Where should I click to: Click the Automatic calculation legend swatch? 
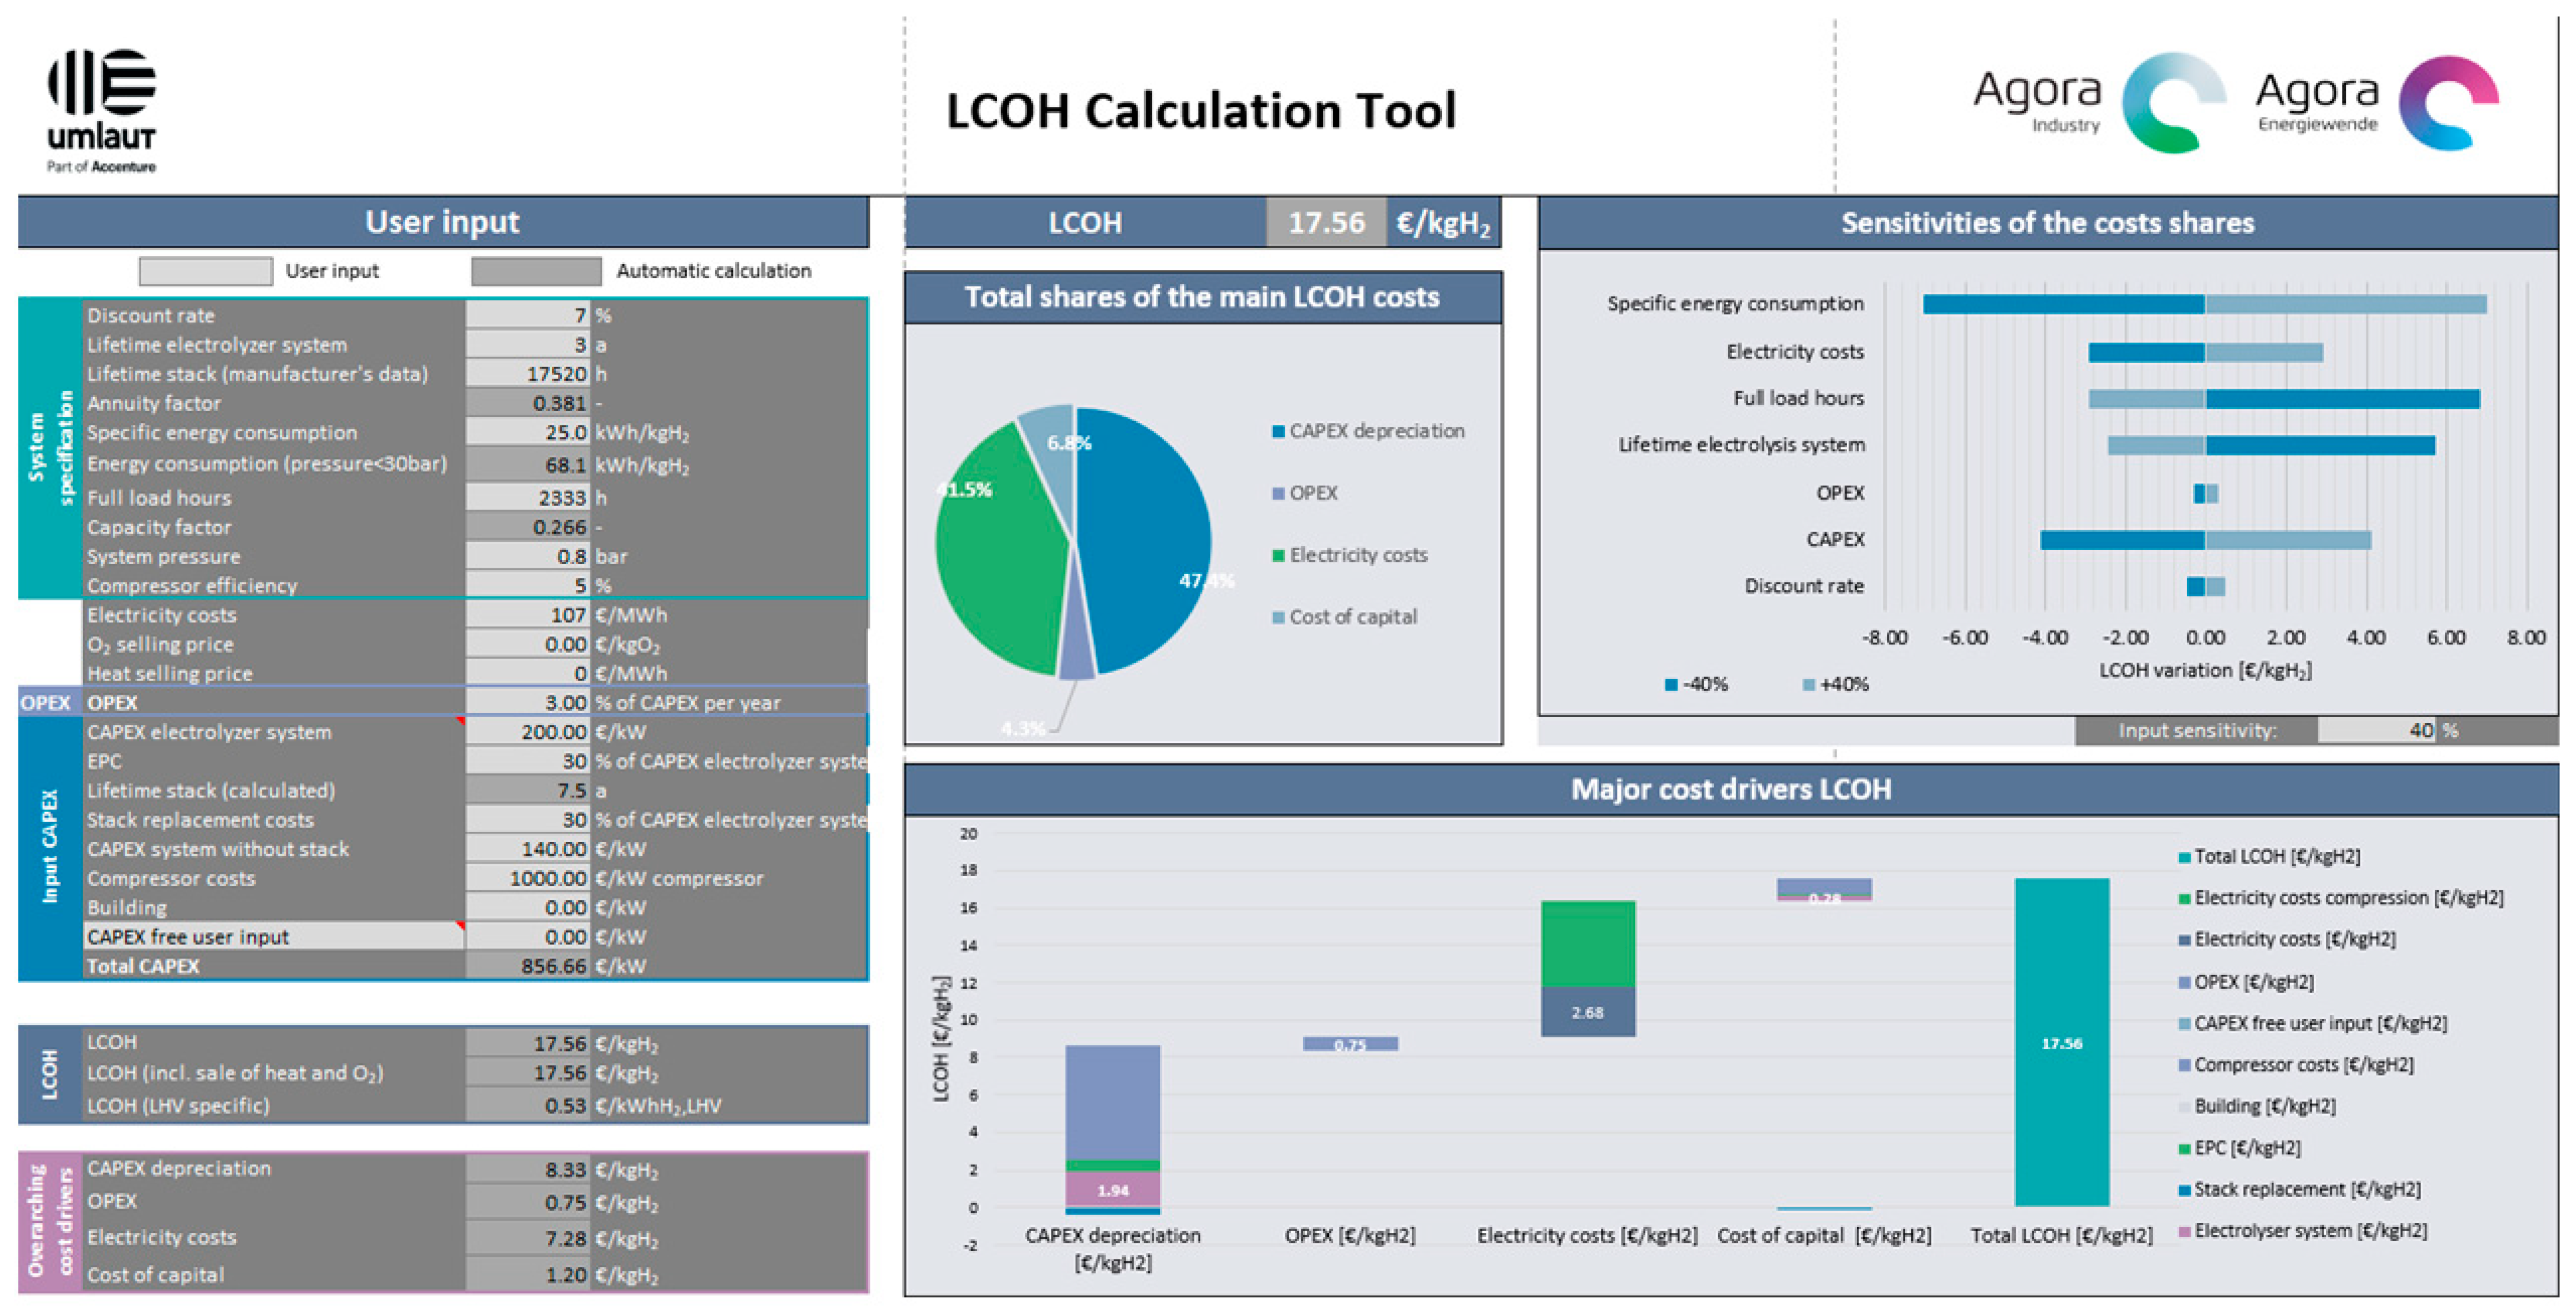(x=536, y=271)
